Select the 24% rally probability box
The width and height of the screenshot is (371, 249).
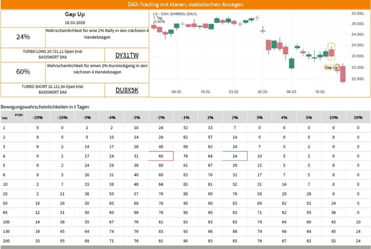pos(23,37)
